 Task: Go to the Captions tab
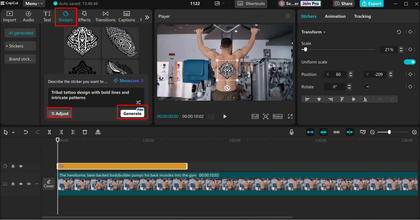(x=127, y=17)
